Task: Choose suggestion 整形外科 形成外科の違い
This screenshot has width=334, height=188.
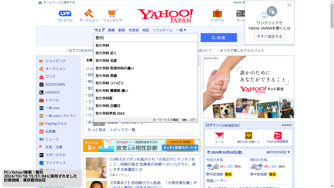Action: pyautogui.click(x=146, y=68)
